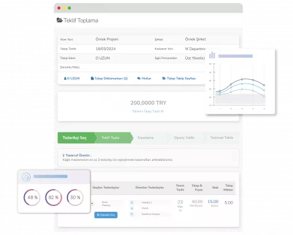Click the 40,00 unit price value
Image resolution: width=293 pixels, height=235 pixels.
(x=197, y=202)
